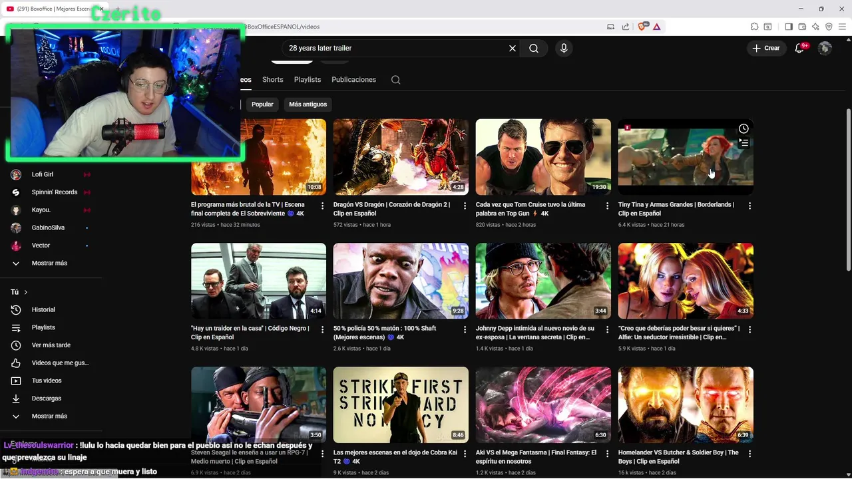852x479 pixels.
Task: Open Brave Rewards triangle icon
Action: point(657,27)
